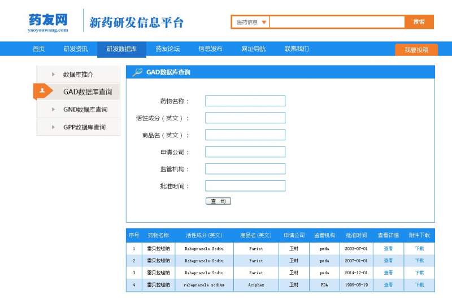This screenshot has width=452, height=298.
Task: Click 下载 link for row 4 (1999-08-19)
Action: 419,285
